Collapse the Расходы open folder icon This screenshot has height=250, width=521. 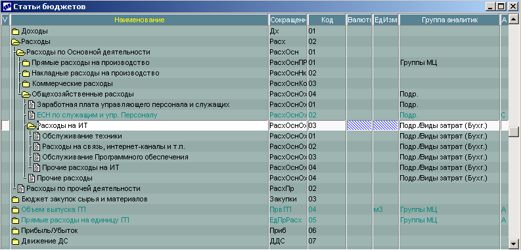[16, 42]
